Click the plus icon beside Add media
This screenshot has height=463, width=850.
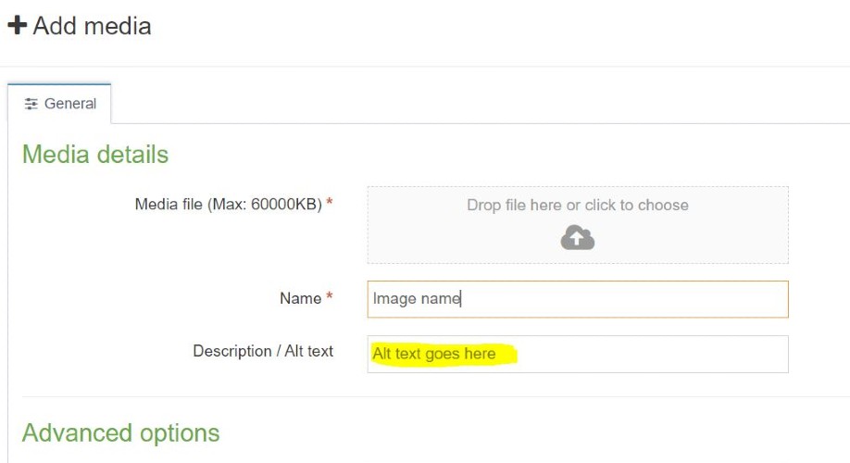(17, 25)
